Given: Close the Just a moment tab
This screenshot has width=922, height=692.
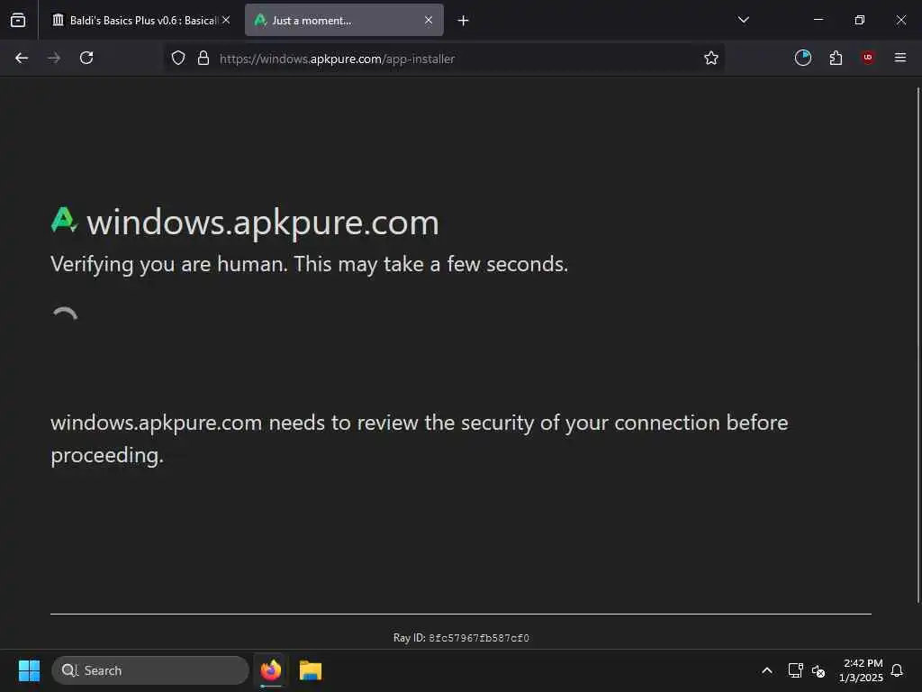Looking at the screenshot, I should pyautogui.click(x=429, y=20).
